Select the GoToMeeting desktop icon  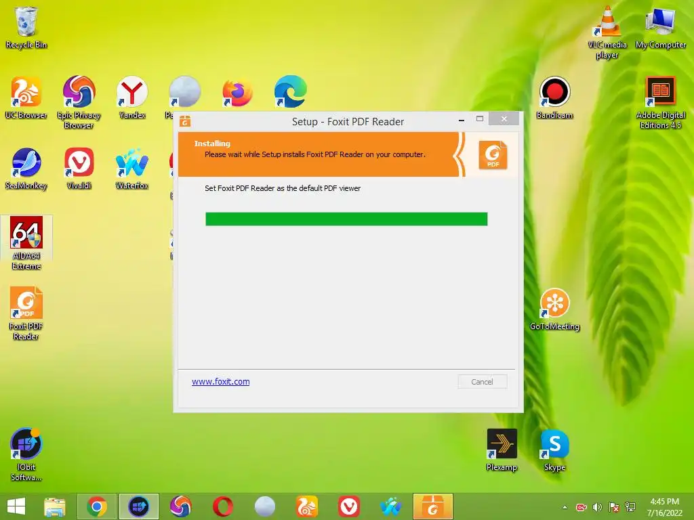pyautogui.click(x=554, y=309)
